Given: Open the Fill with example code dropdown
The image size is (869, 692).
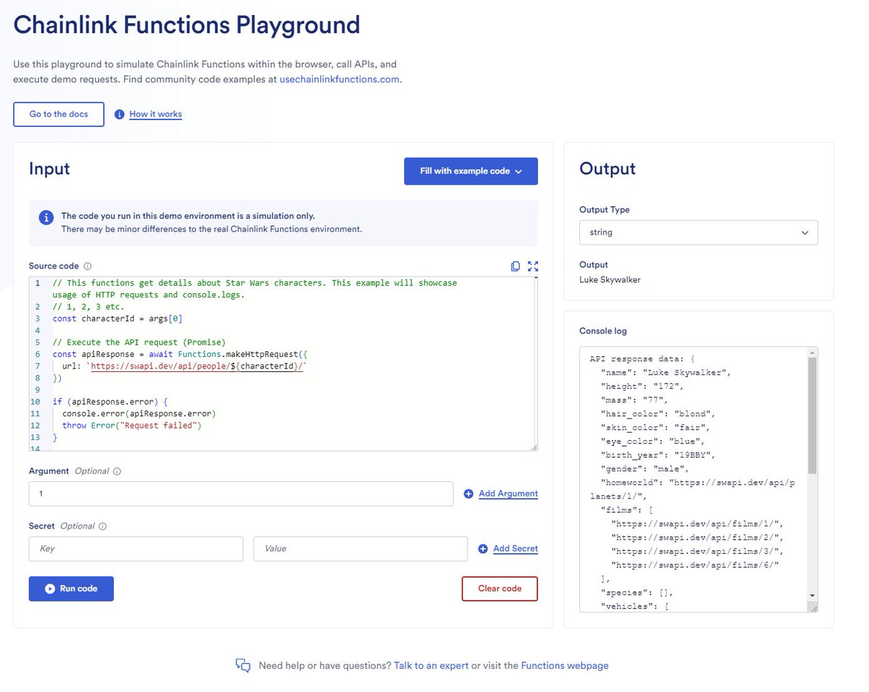Looking at the screenshot, I should pyautogui.click(x=471, y=172).
